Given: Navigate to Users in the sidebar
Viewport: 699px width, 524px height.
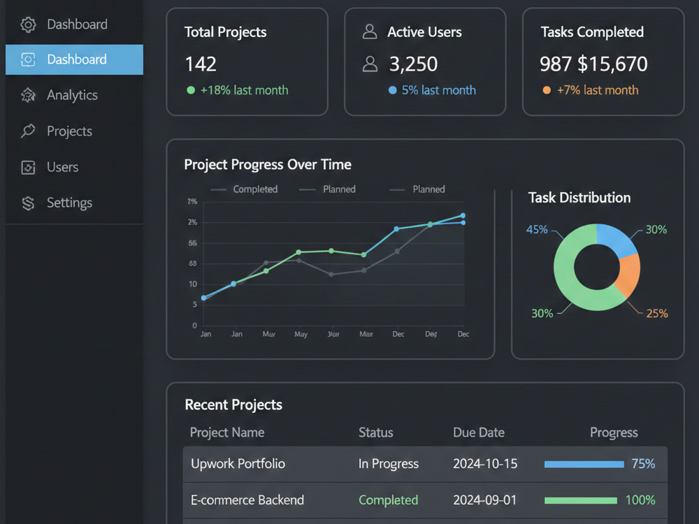Looking at the screenshot, I should pos(75,167).
